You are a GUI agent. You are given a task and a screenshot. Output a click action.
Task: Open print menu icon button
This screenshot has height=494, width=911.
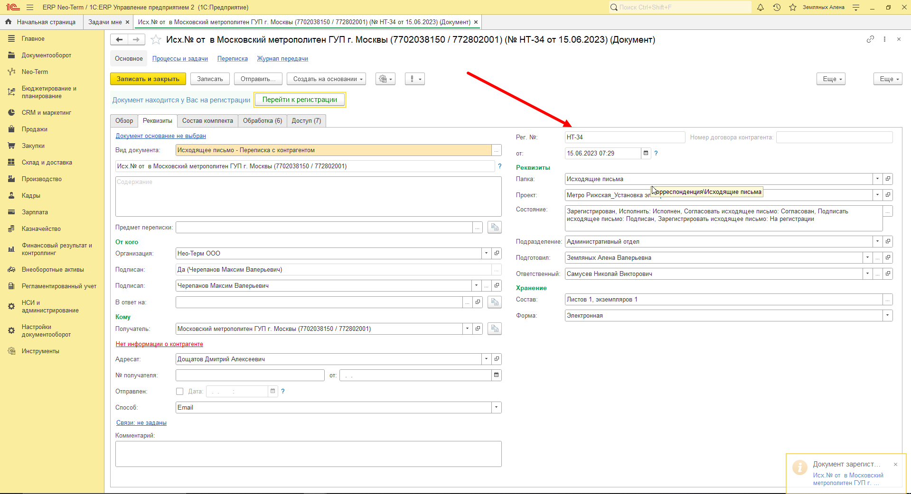(x=385, y=79)
